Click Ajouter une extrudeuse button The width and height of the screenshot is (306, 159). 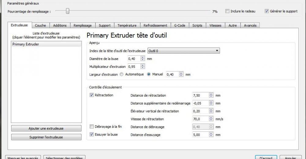[46, 128]
